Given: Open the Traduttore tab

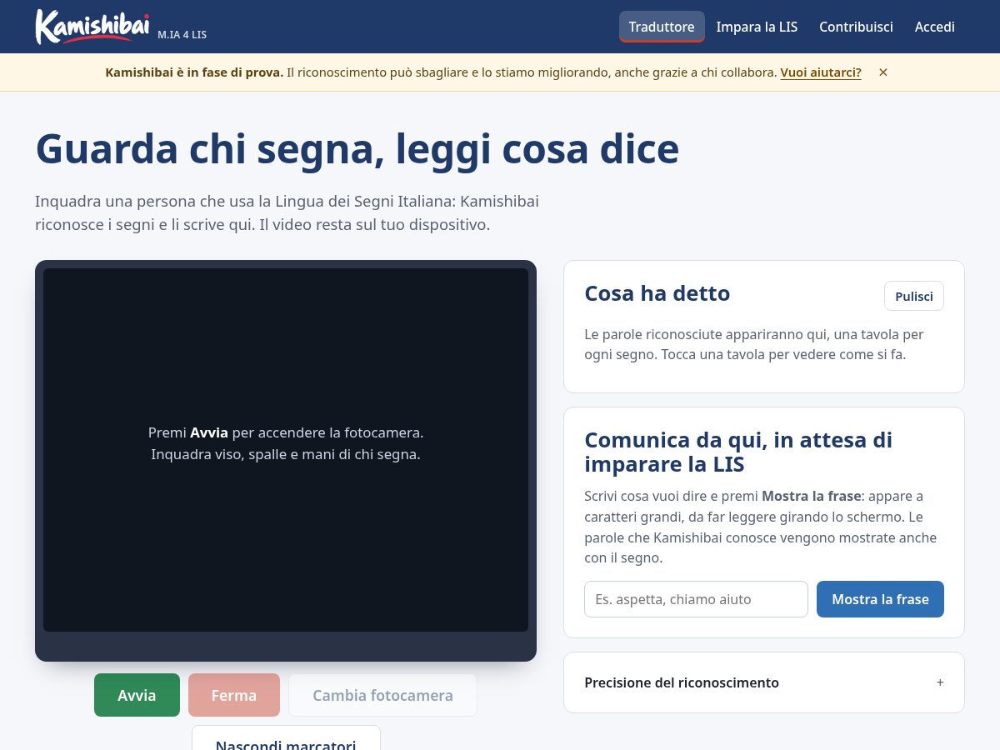Looking at the screenshot, I should tap(662, 27).
